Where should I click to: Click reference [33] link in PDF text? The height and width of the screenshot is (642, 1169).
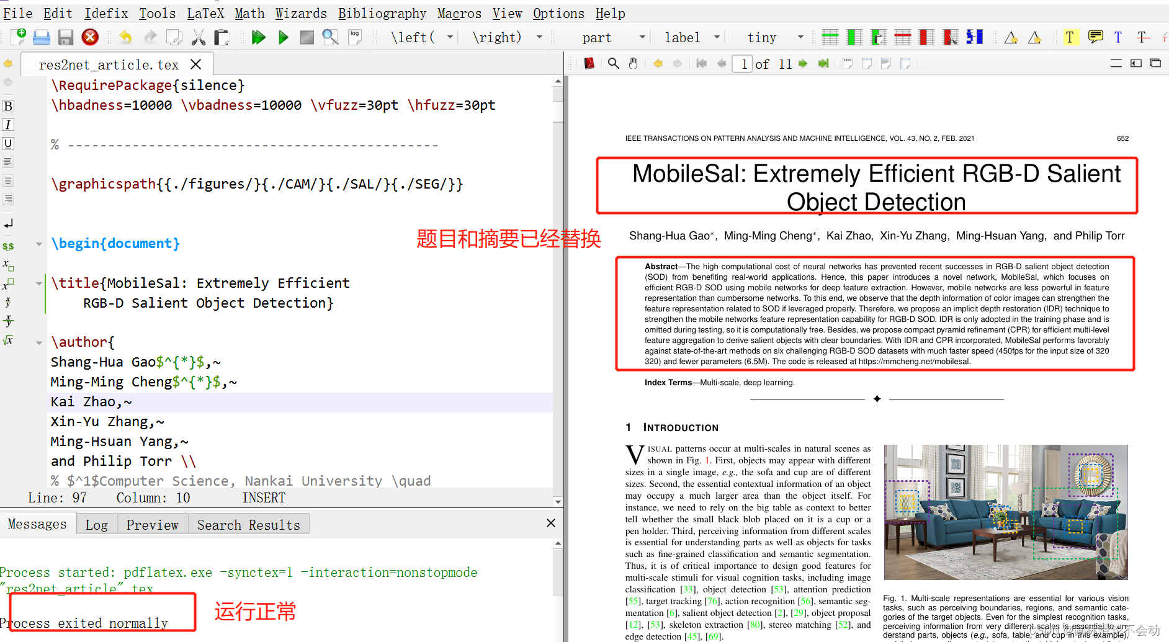(687, 589)
